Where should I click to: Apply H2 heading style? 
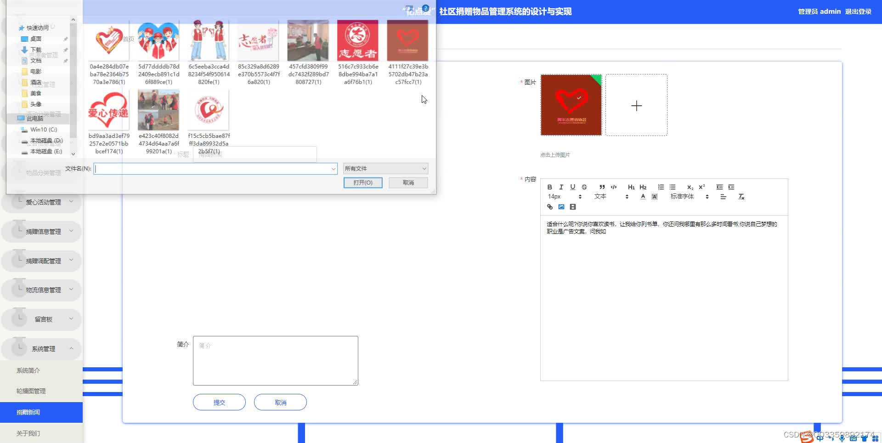coord(643,187)
